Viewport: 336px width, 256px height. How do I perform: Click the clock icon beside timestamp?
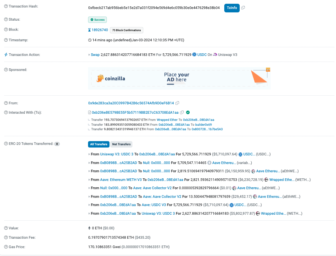90,40
